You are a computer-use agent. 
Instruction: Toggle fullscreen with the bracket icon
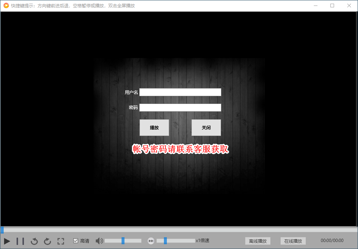pyautogui.click(x=61, y=241)
